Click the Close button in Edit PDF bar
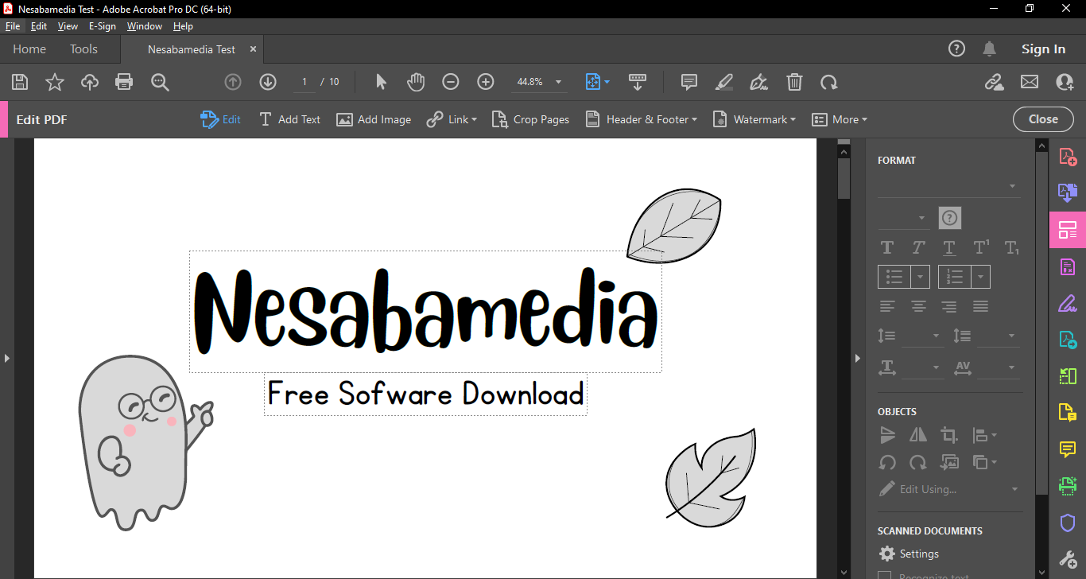Viewport: 1086px width, 579px height. (x=1042, y=119)
